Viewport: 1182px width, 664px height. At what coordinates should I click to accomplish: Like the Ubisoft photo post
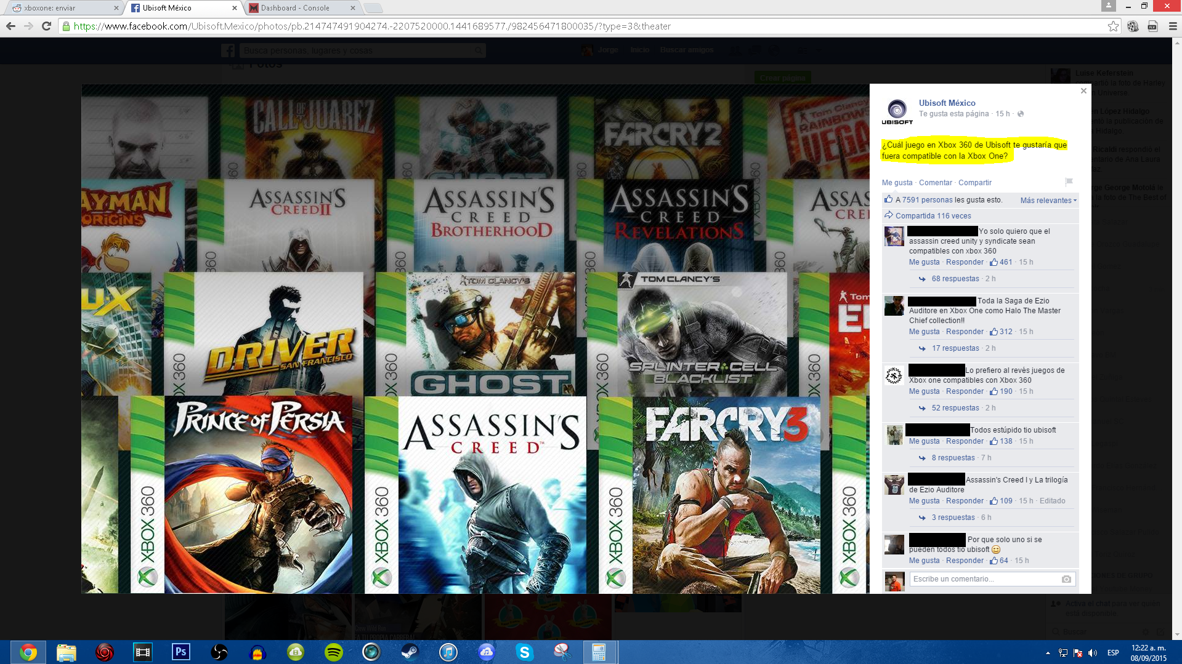click(897, 183)
